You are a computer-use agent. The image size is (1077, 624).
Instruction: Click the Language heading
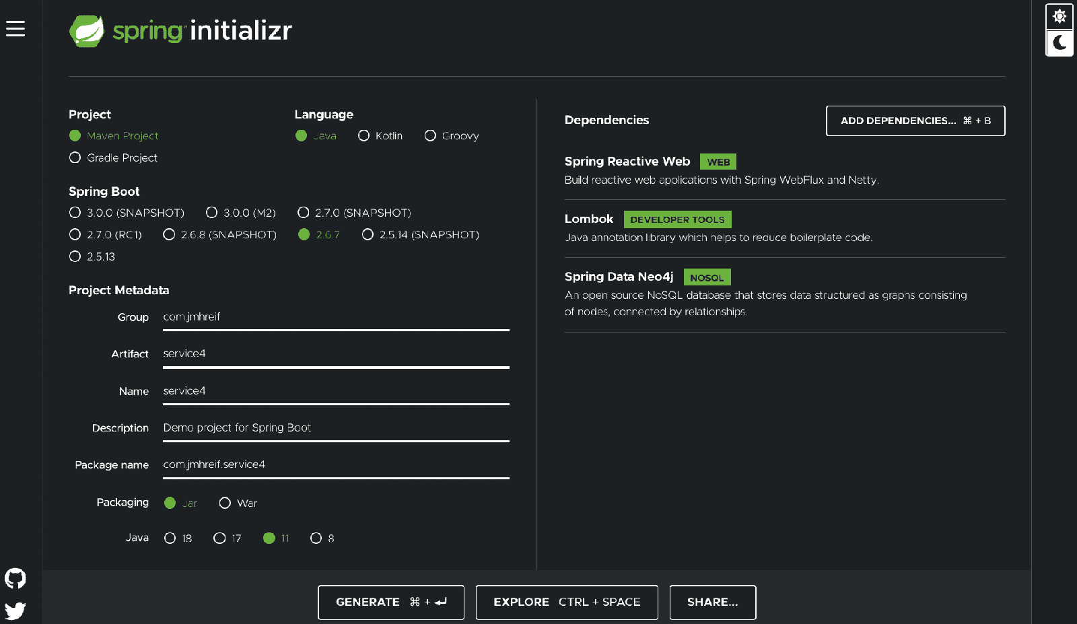[324, 114]
